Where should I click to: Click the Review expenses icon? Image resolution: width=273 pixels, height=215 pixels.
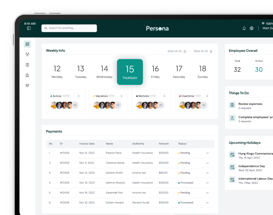pos(232,105)
